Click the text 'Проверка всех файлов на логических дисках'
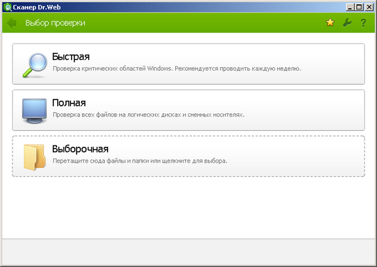The image size is (377, 267). (117, 115)
